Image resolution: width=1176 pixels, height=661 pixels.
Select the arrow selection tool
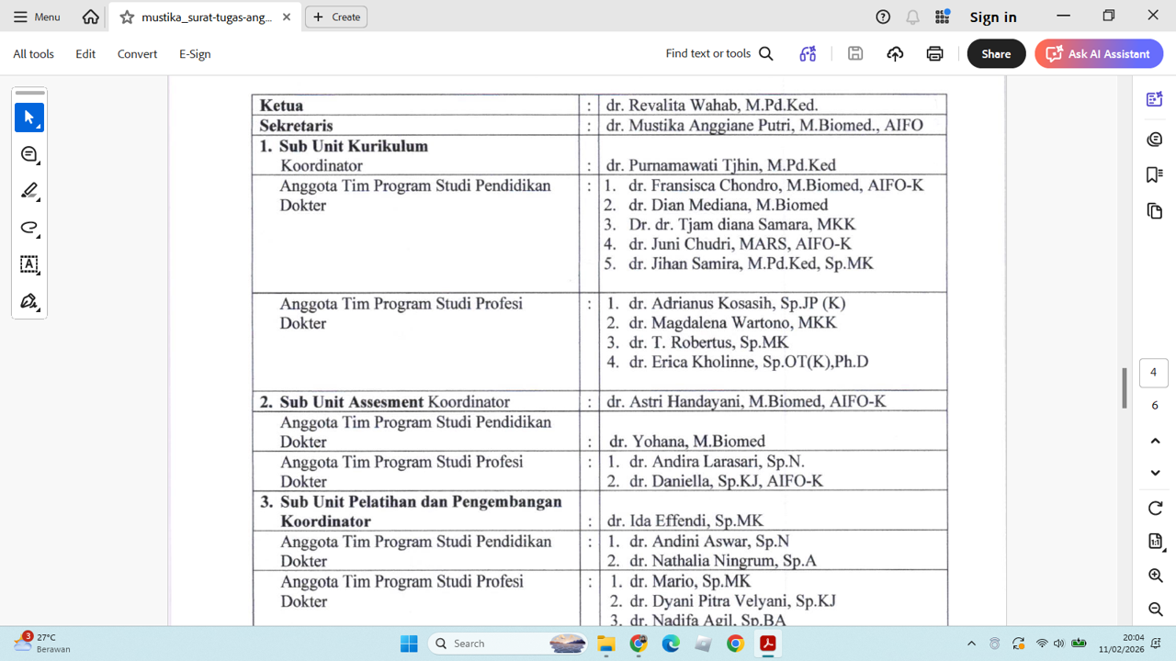pos(28,118)
